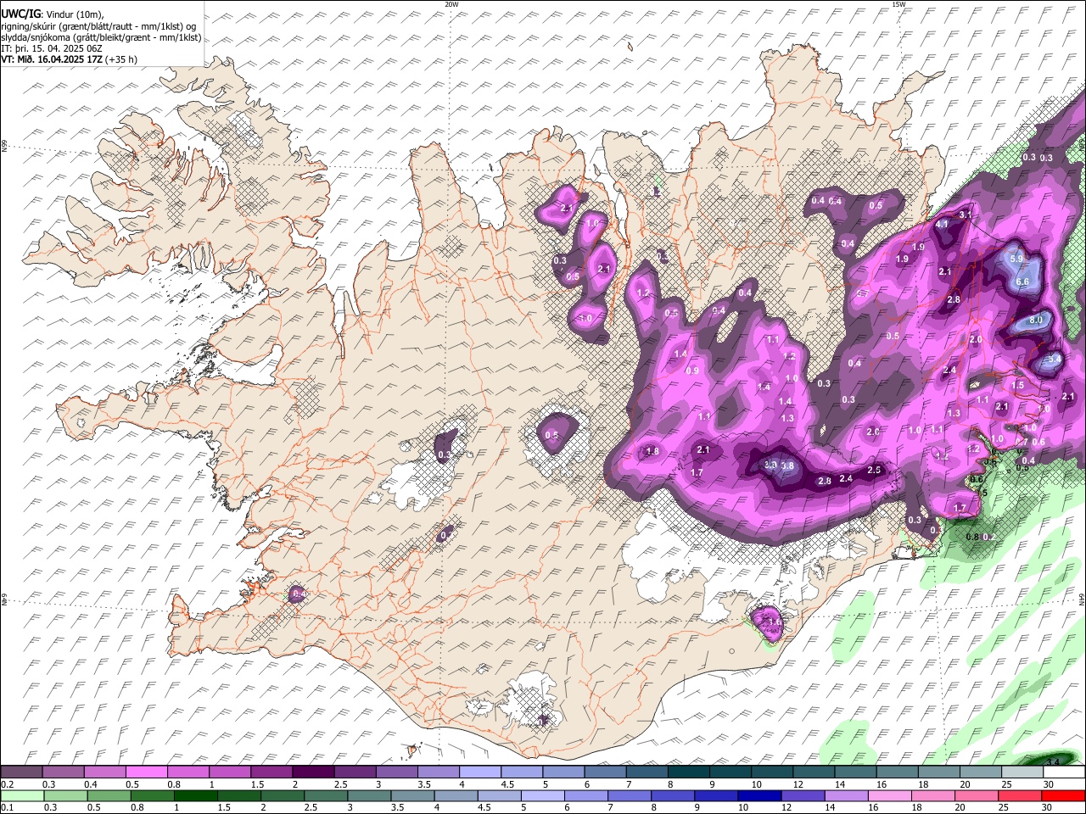Click the "20W" longitude label
1086x814 pixels.
click(451, 4)
